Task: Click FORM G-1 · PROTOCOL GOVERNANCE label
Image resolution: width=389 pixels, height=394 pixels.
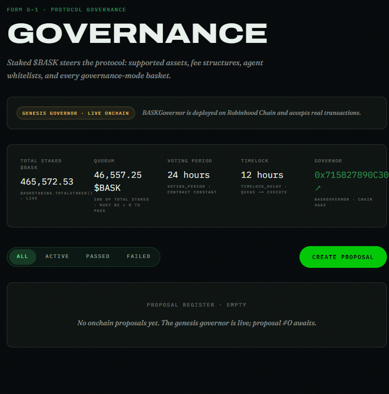Action: pos(66,9)
